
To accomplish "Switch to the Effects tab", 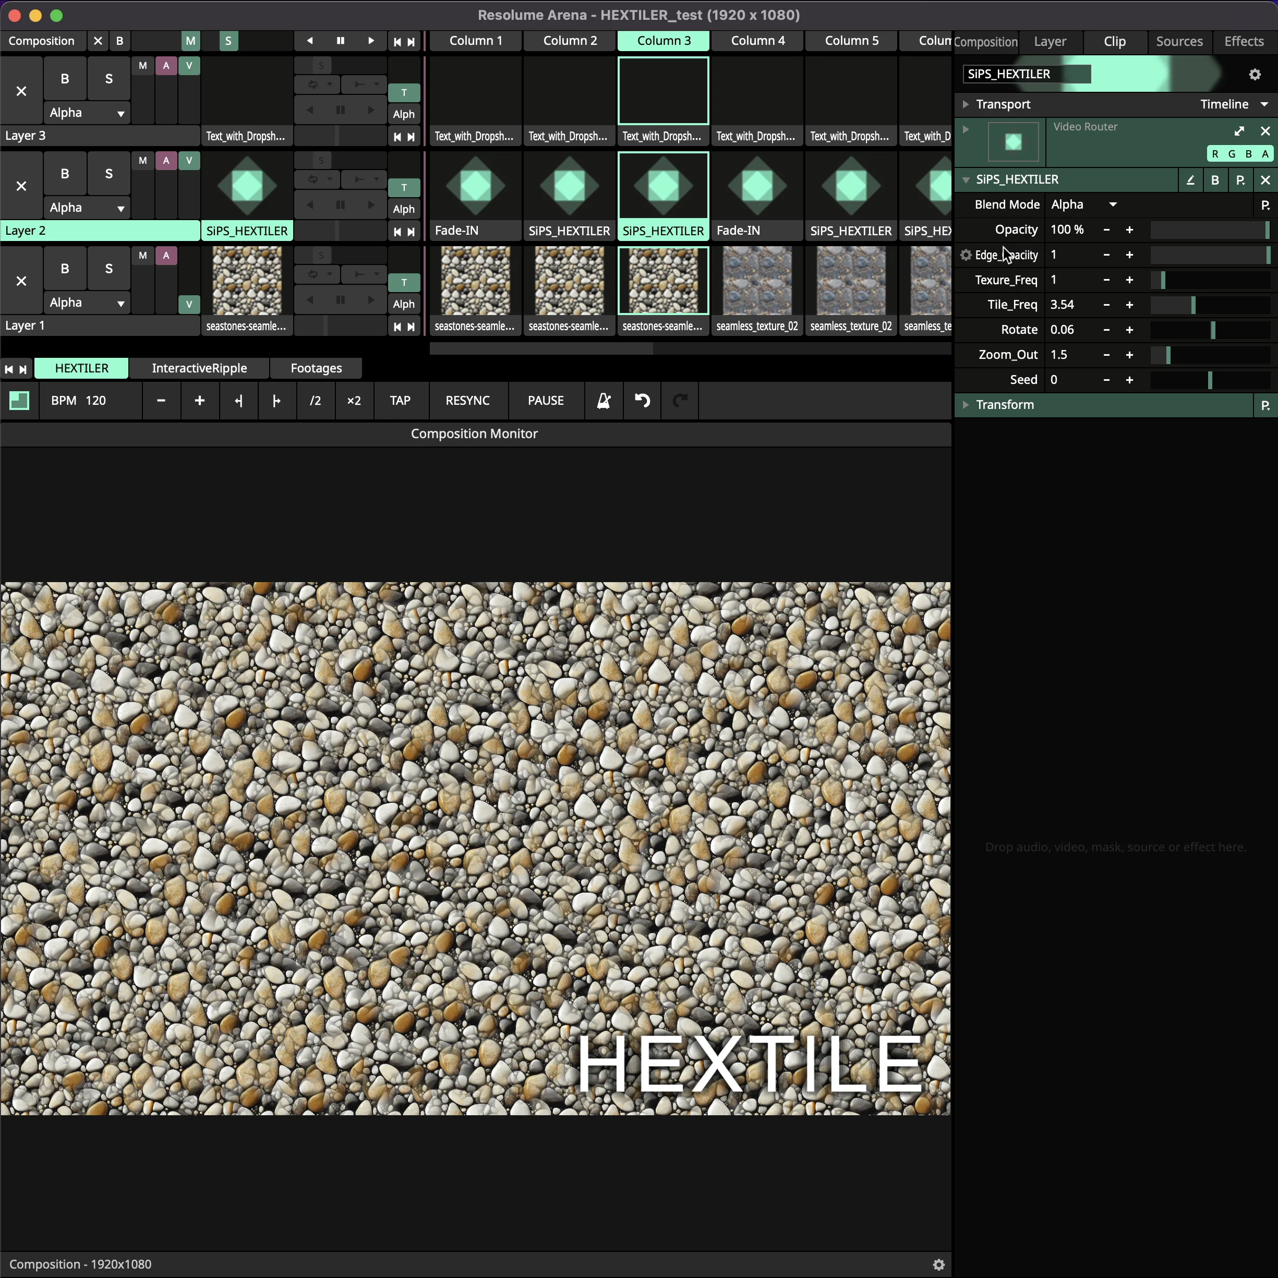I will tap(1243, 41).
